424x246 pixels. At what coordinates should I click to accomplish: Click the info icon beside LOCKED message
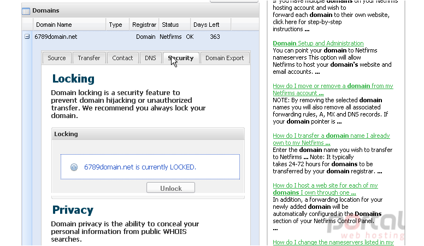pyautogui.click(x=74, y=167)
